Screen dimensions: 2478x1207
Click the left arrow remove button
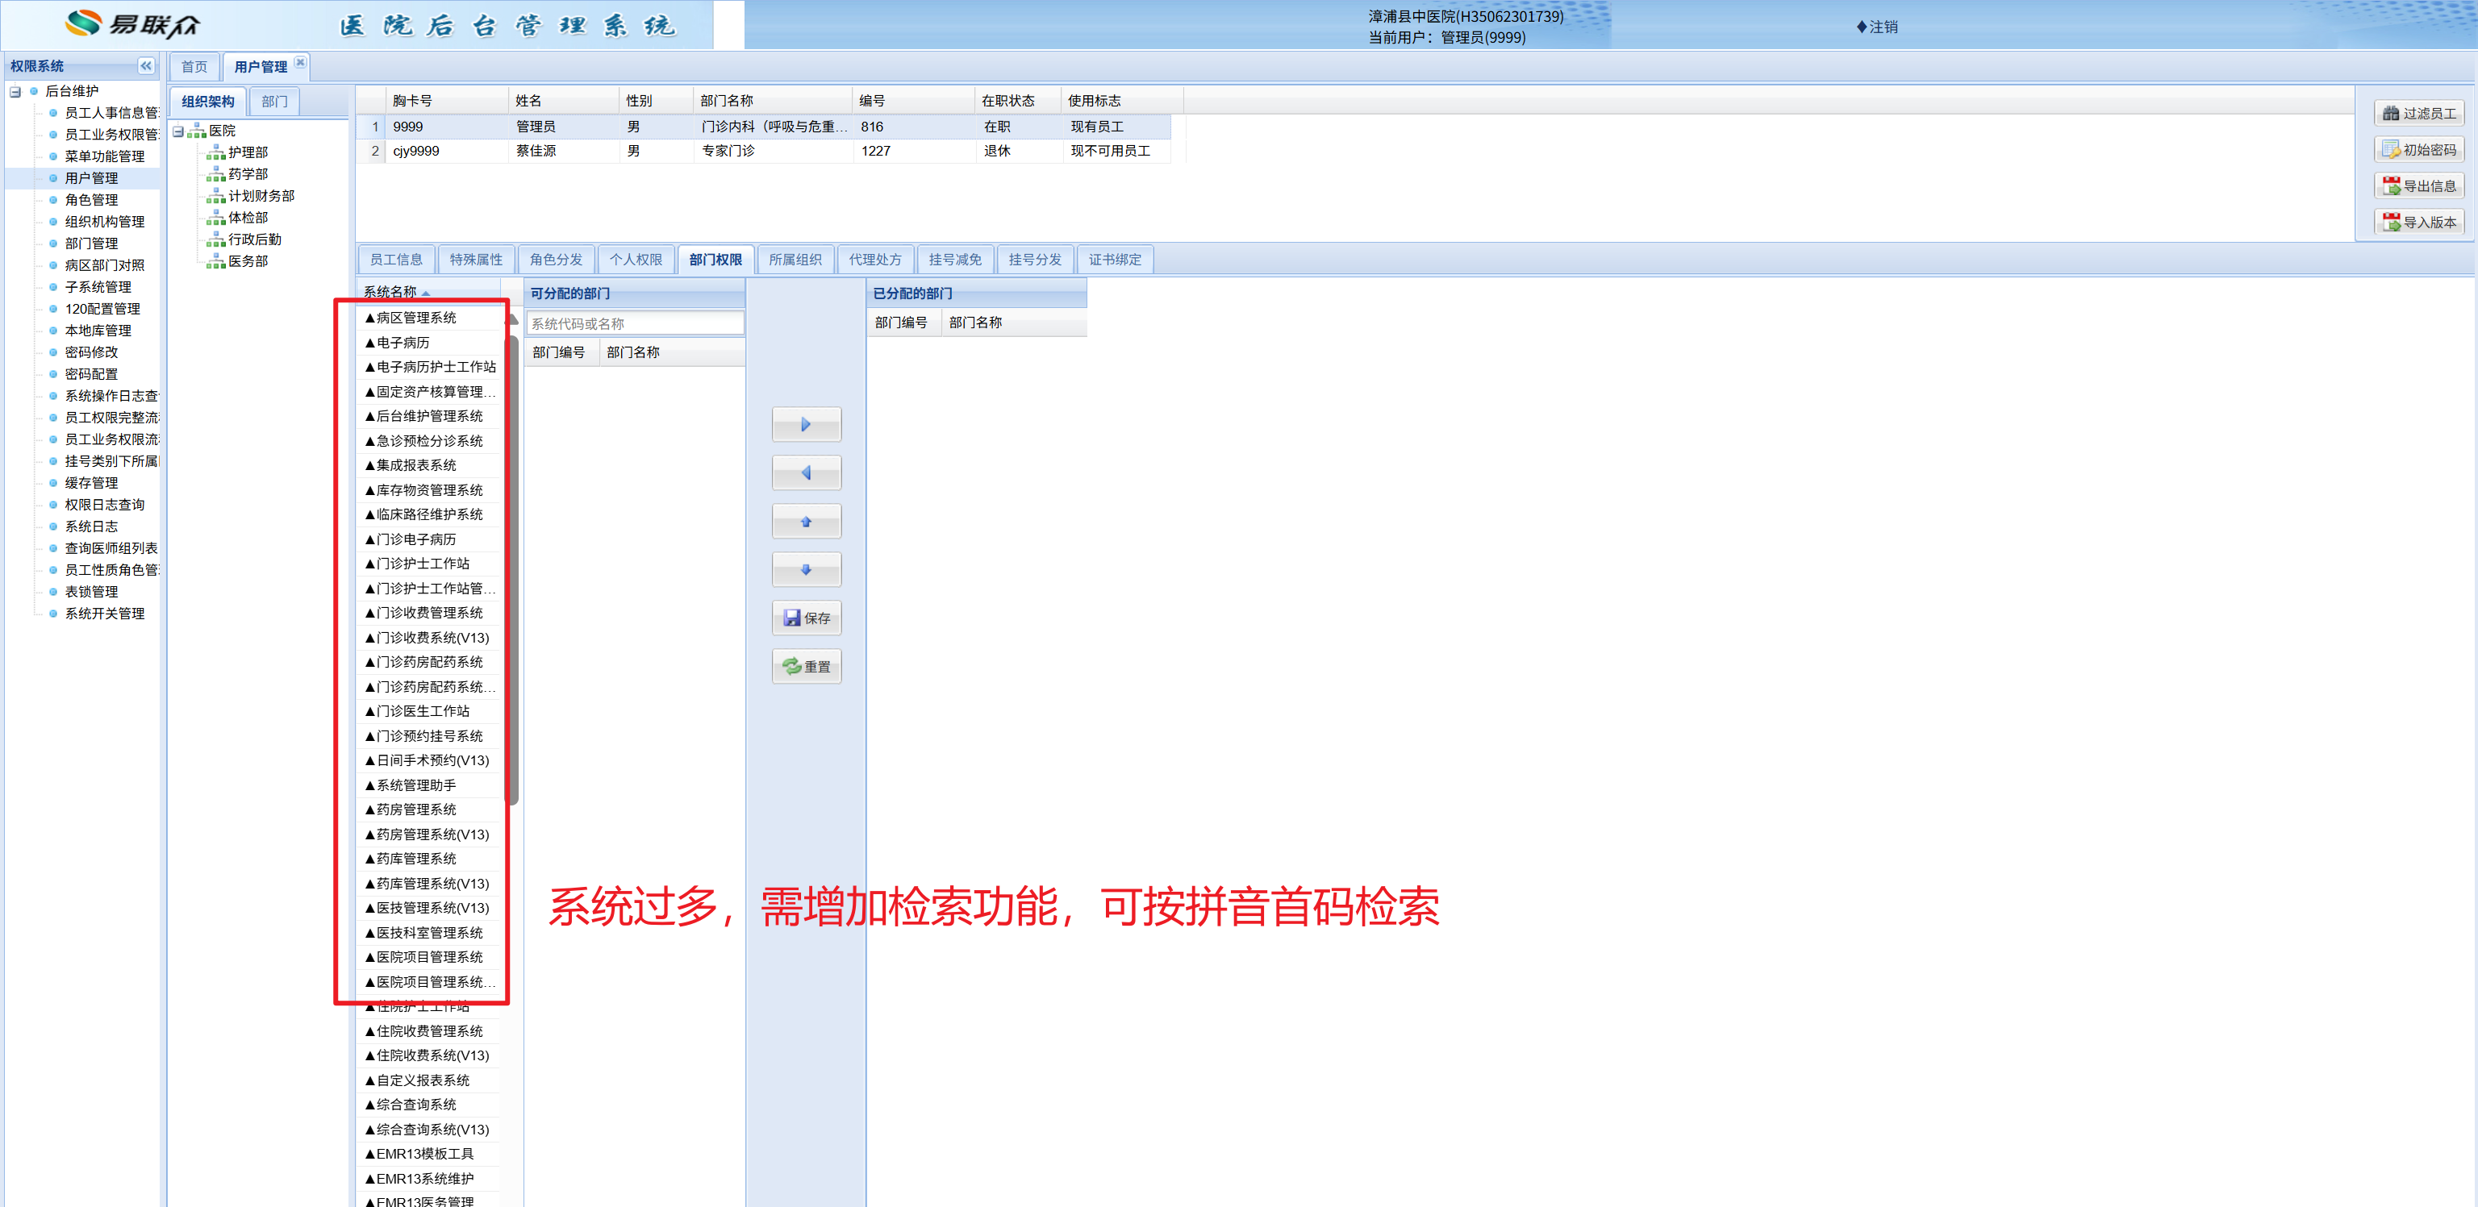[x=805, y=473]
